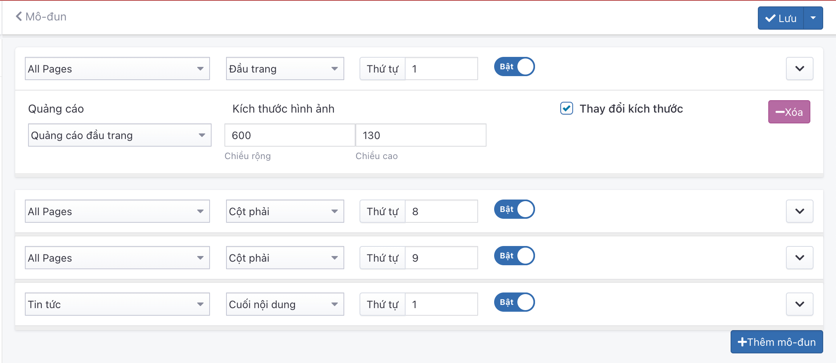The width and height of the screenshot is (836, 363).
Task: Expand the Tin tức module chevron
Action: tap(799, 304)
